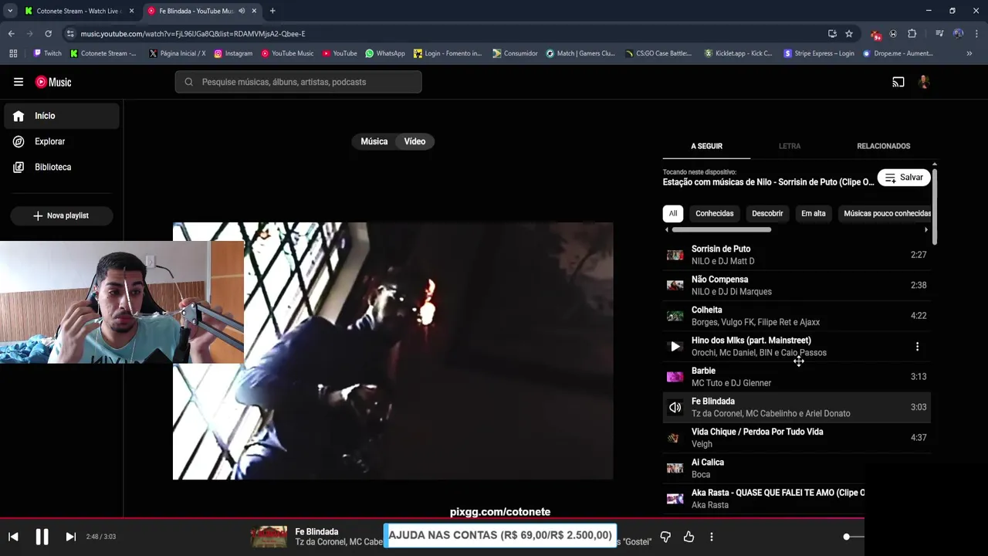The image size is (988, 556).
Task: Expand the hidden bookmarks chevron
Action: tap(969, 53)
